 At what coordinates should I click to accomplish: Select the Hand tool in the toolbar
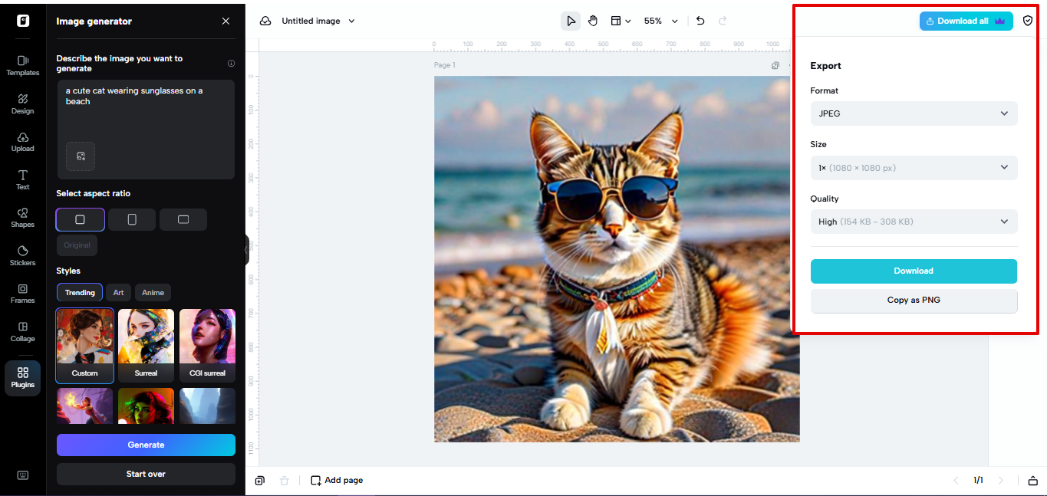click(x=593, y=21)
